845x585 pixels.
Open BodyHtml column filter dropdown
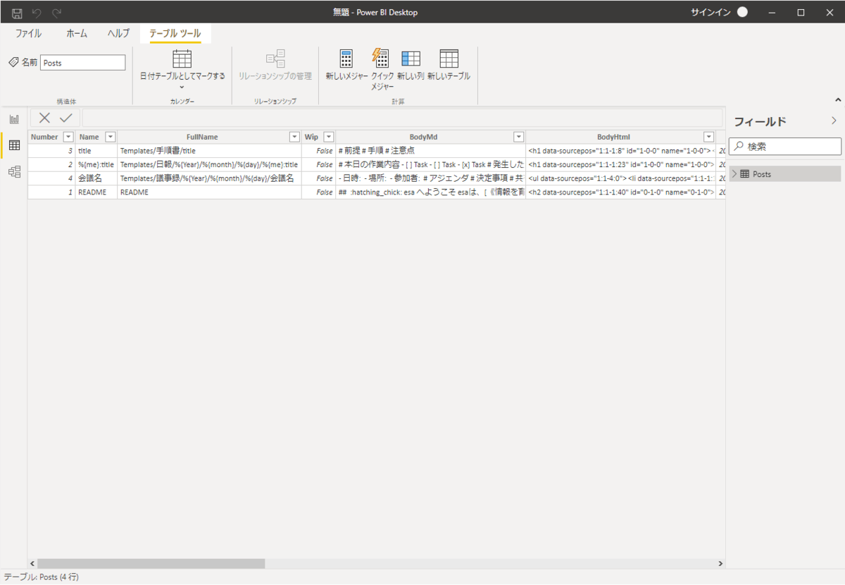tap(708, 137)
